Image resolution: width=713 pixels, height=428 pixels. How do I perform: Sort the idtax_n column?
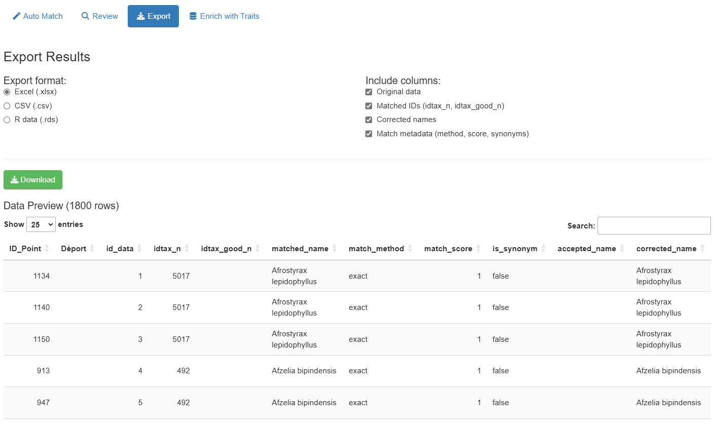point(186,248)
